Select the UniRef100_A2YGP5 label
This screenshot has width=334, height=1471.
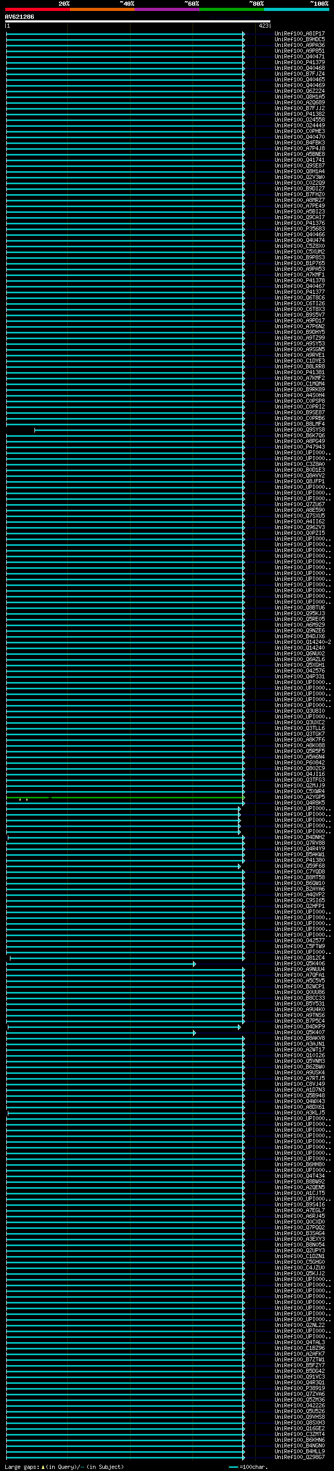[x=300, y=797]
